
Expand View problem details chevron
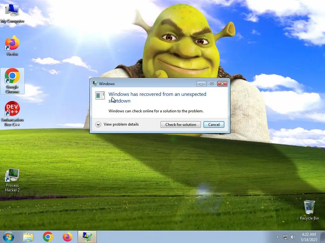point(98,124)
